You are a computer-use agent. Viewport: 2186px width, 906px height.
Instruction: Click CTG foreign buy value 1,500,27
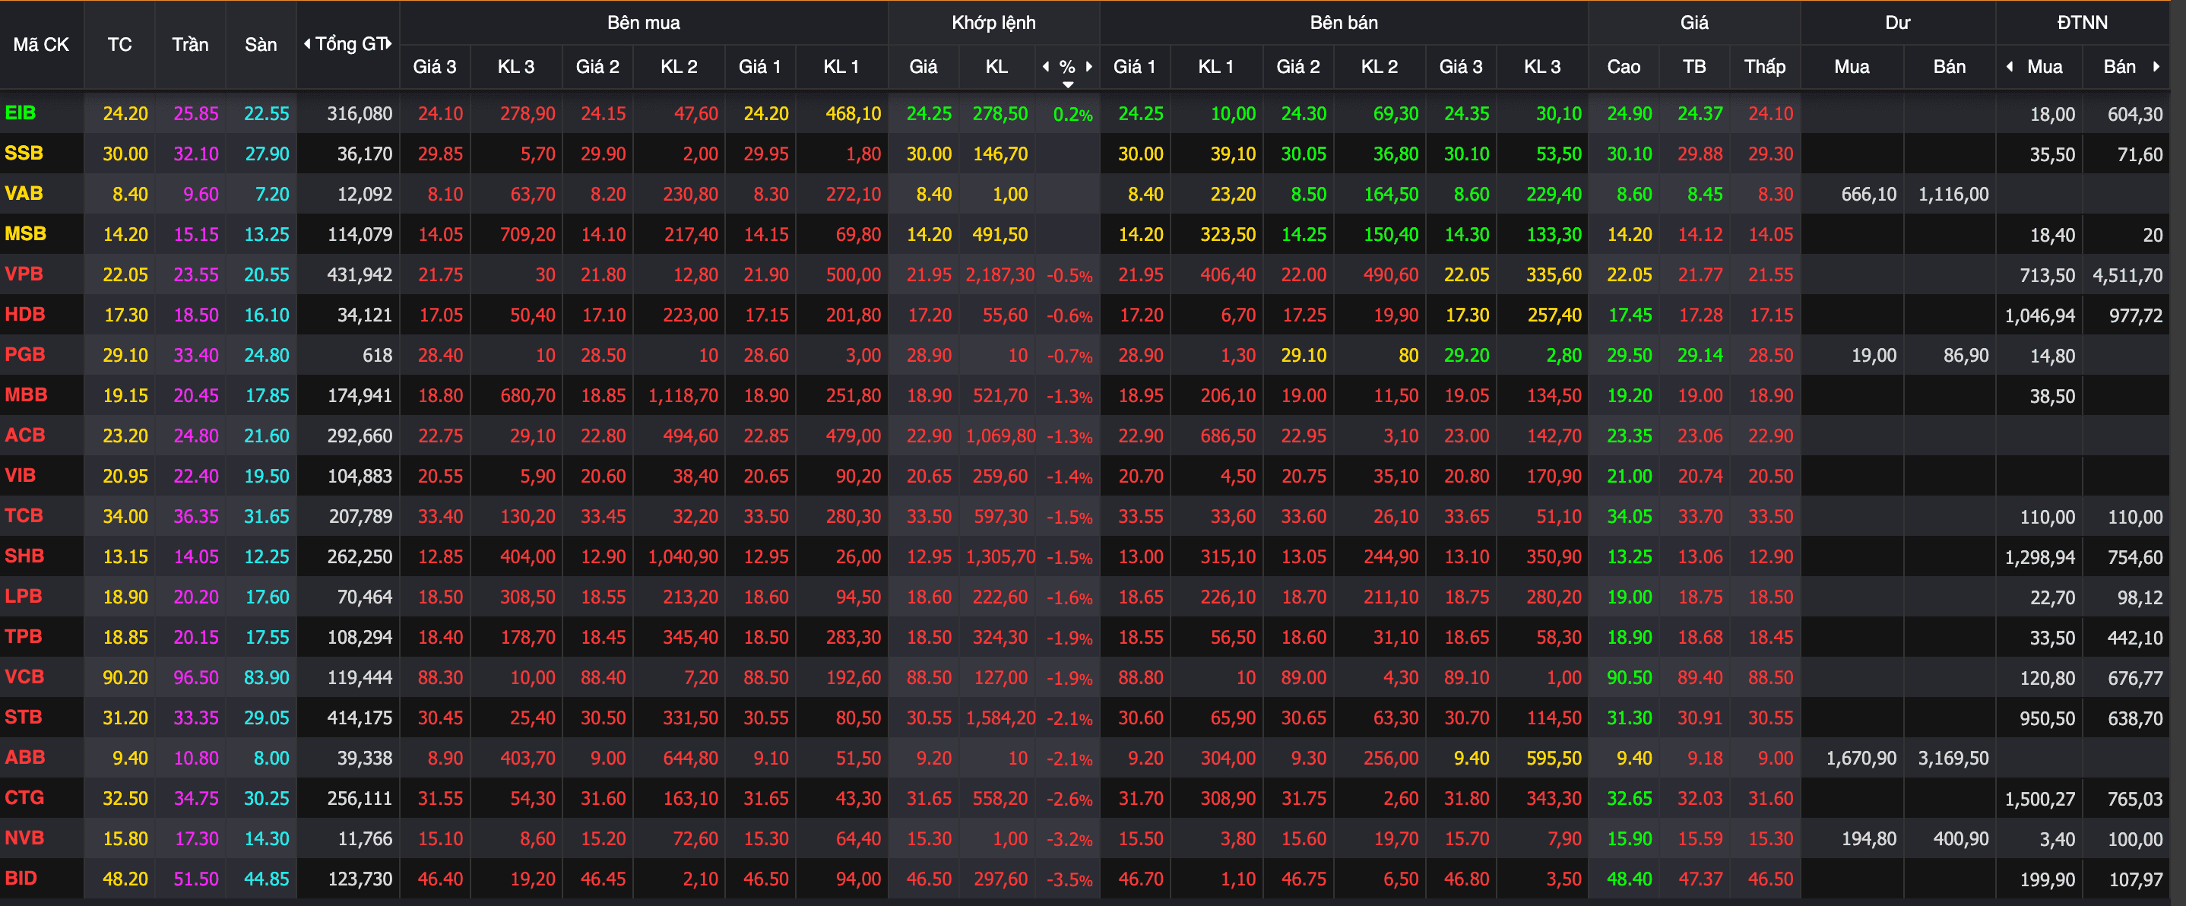click(x=2039, y=799)
